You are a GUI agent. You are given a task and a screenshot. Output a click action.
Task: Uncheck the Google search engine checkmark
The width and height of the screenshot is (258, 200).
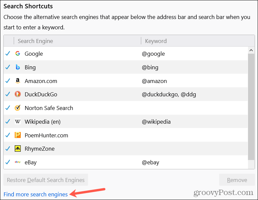point(8,53)
